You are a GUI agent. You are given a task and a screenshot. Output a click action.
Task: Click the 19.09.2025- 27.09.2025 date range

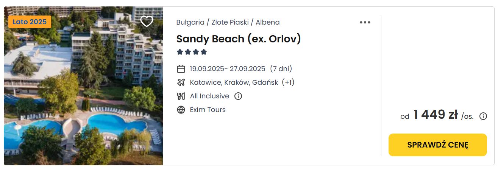click(227, 69)
